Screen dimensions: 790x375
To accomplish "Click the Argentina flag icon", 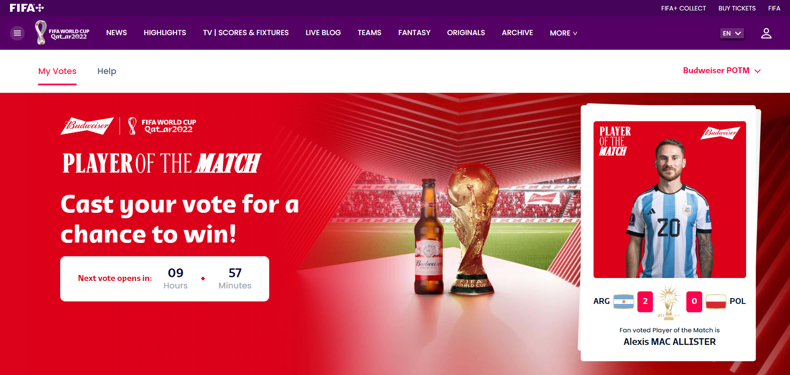I will point(624,301).
